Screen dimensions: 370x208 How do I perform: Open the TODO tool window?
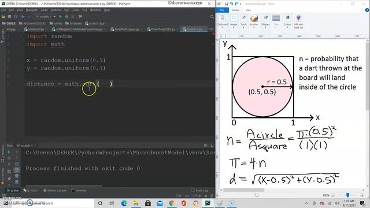(31, 190)
